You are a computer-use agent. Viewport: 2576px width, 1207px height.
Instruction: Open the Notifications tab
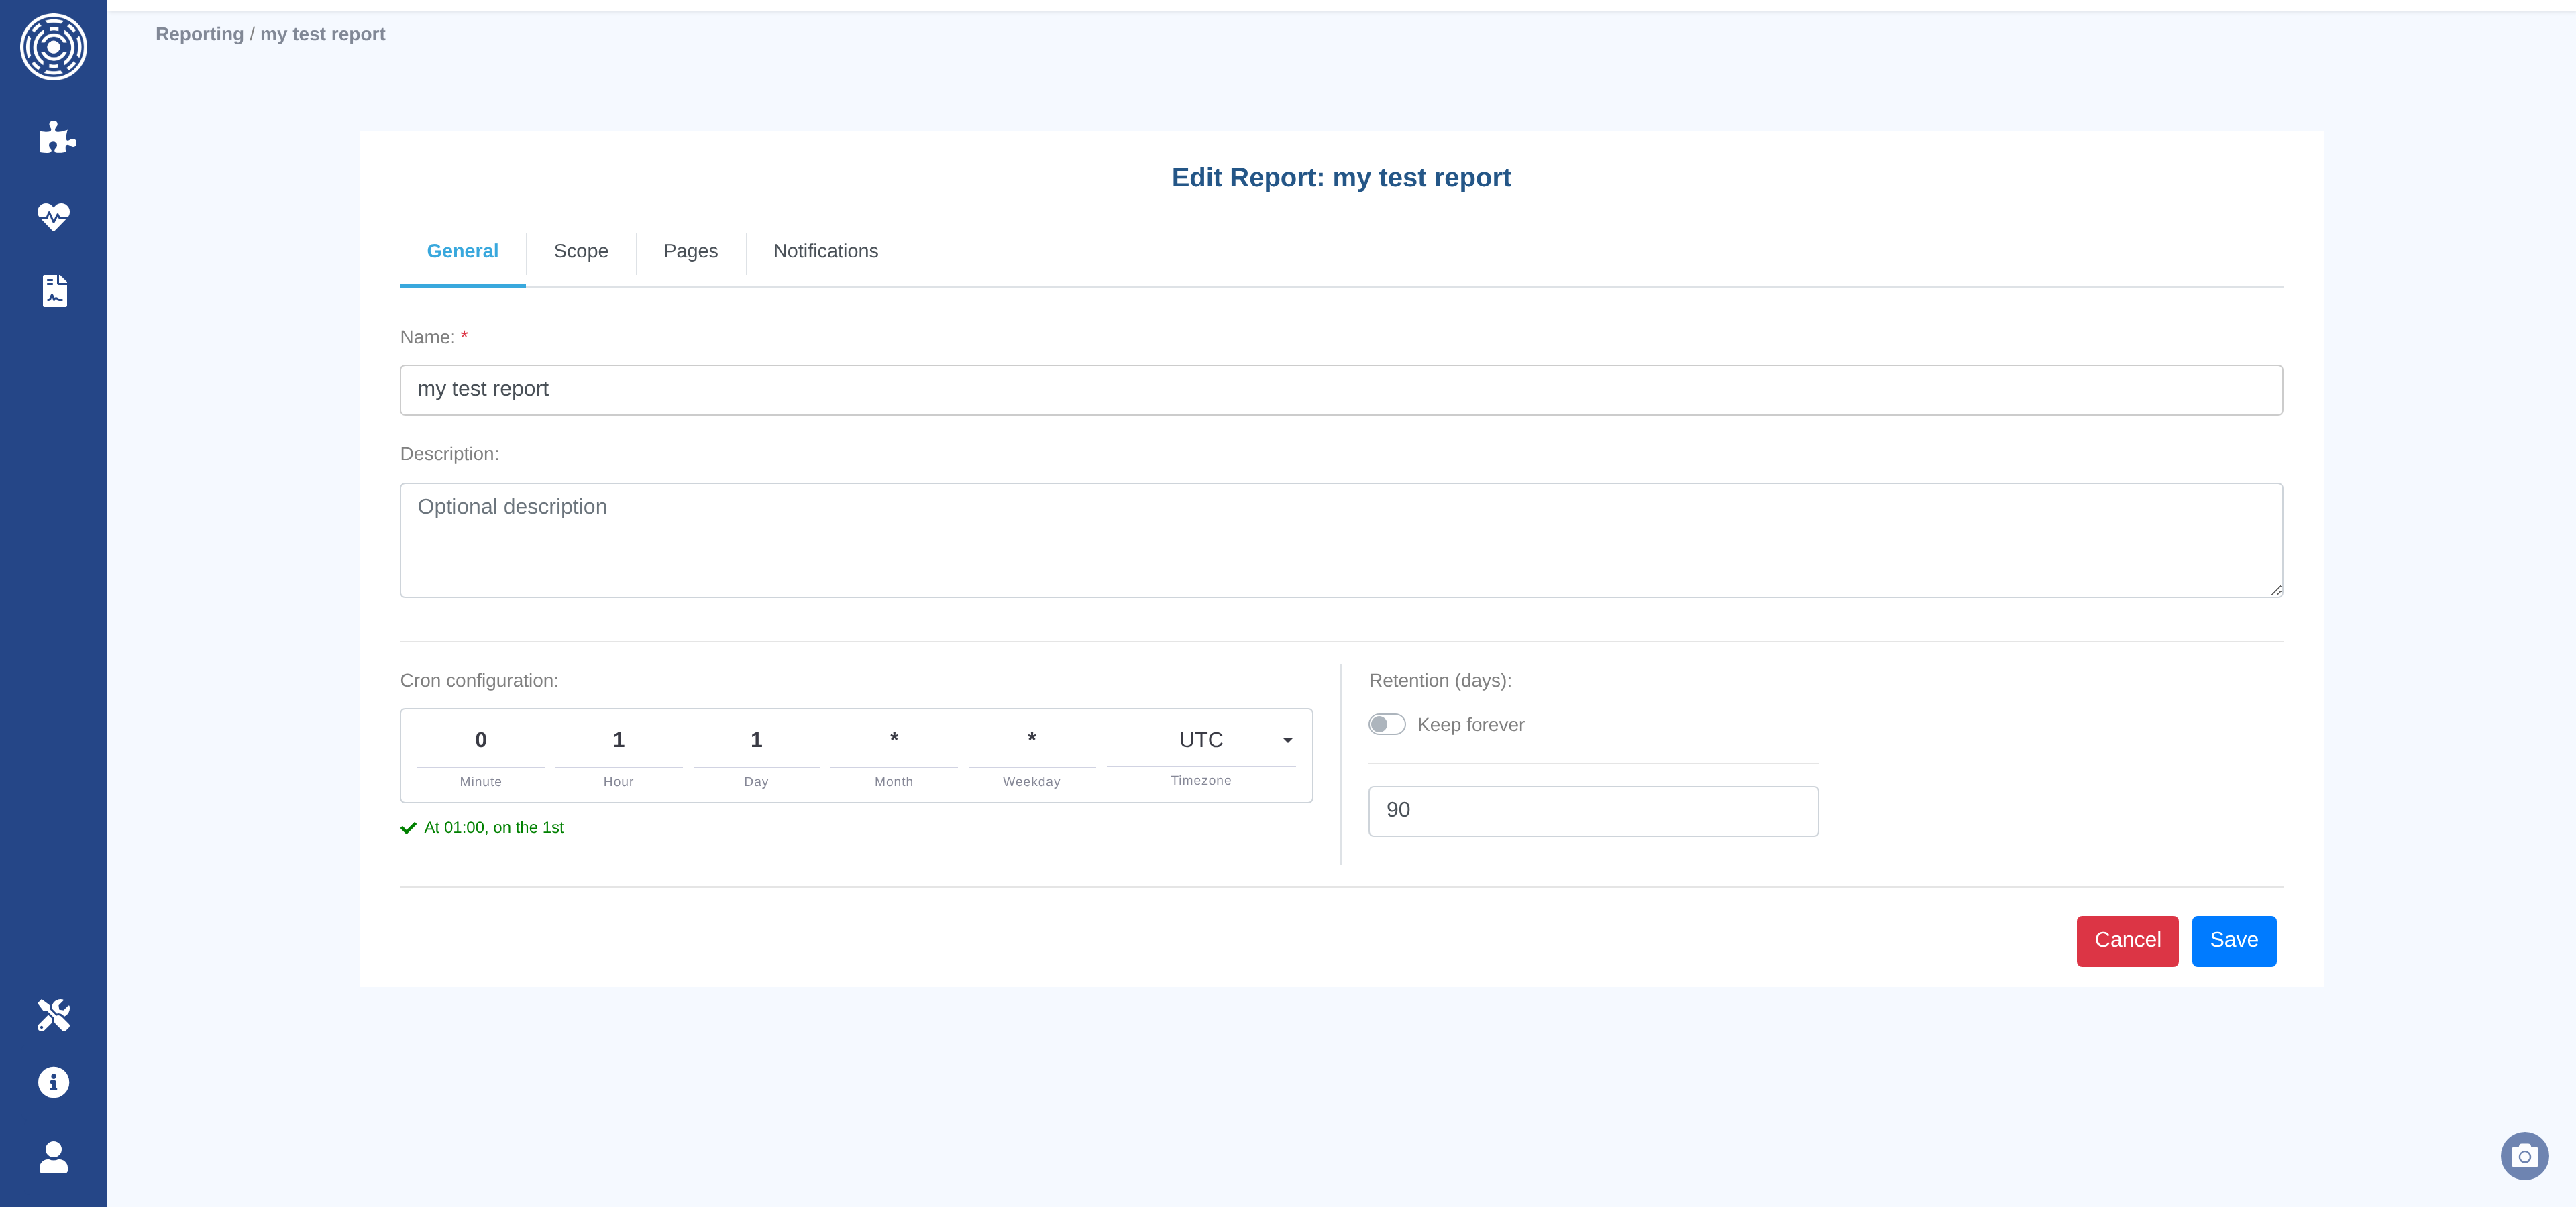(x=825, y=251)
